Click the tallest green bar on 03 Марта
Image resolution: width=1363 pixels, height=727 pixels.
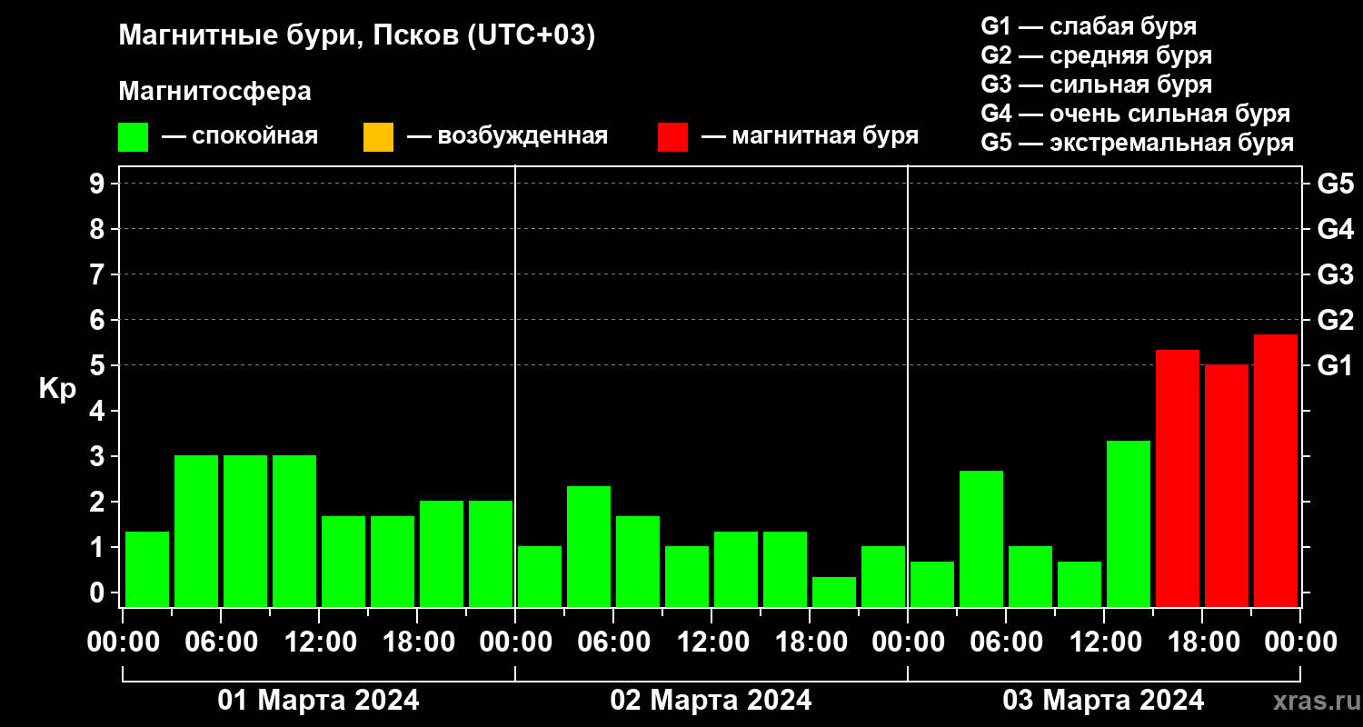(1129, 523)
